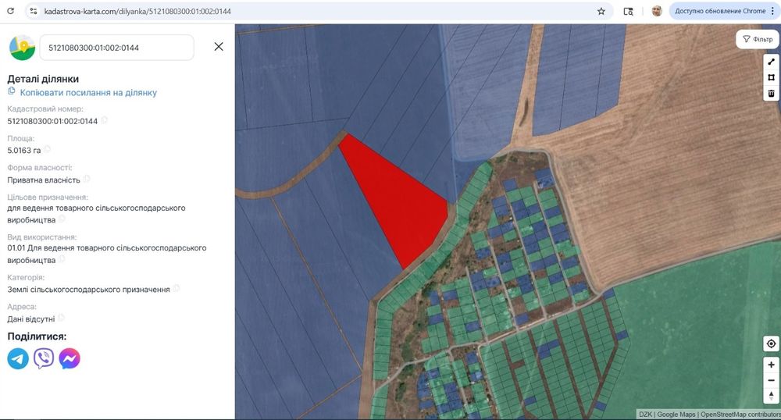Select the line measurement tool
The height and width of the screenshot is (420, 781).
coord(772,62)
